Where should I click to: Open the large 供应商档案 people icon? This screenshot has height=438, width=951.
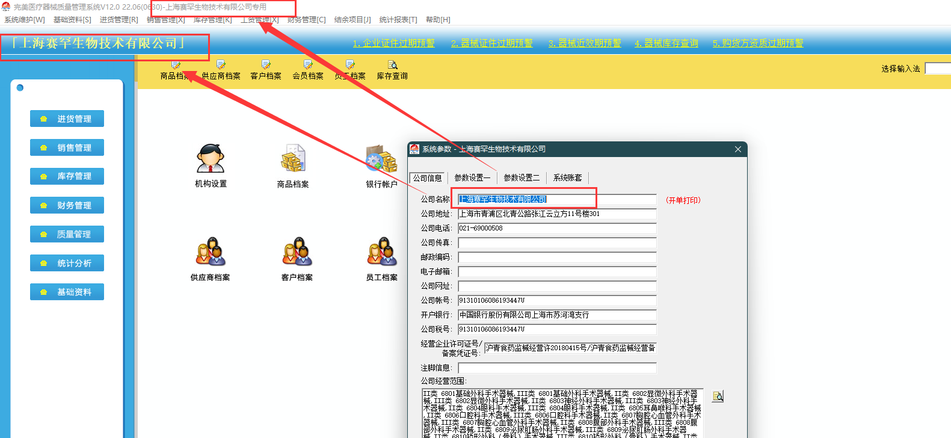[210, 259]
